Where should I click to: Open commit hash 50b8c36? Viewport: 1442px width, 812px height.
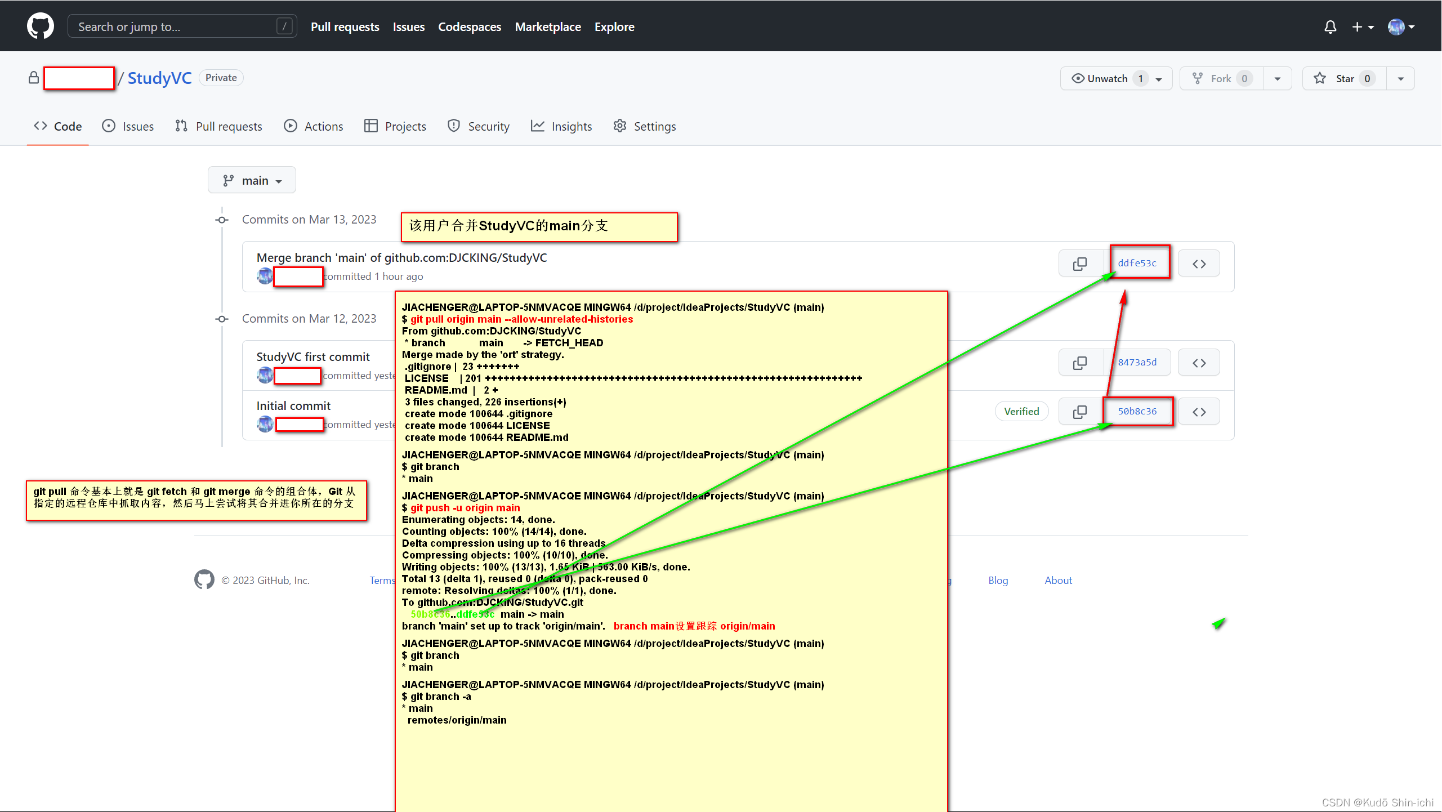[x=1137, y=411]
